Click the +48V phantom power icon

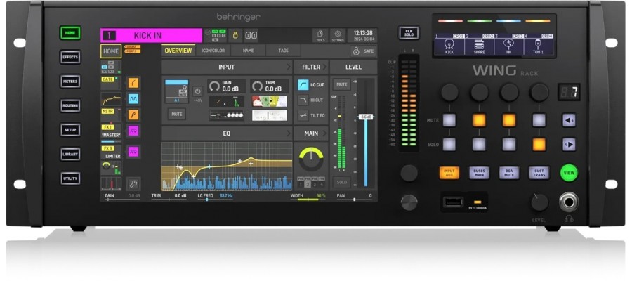pos(197,91)
